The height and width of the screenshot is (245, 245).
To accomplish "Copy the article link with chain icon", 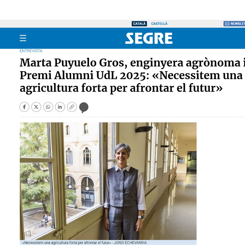I will (x=72, y=107).
